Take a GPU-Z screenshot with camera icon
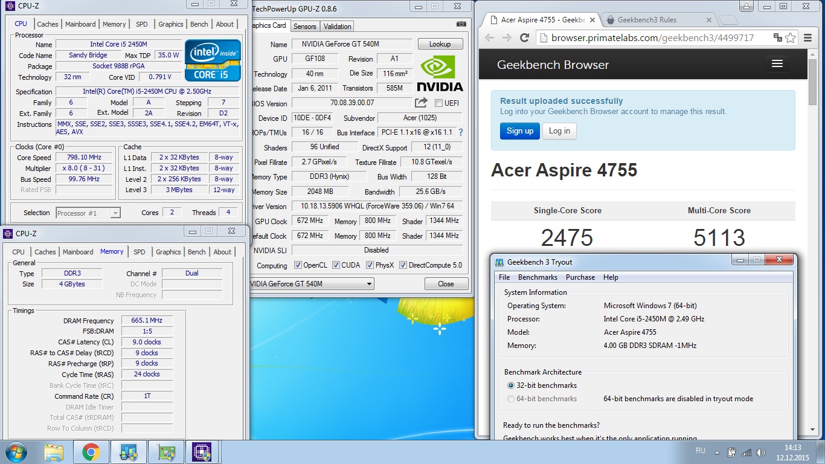This screenshot has width=825, height=464. (x=461, y=24)
